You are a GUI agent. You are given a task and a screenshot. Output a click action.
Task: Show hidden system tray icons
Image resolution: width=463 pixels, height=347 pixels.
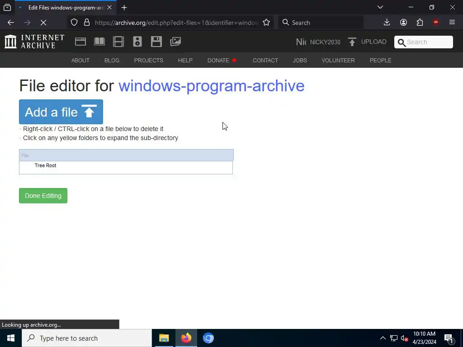coord(383,338)
